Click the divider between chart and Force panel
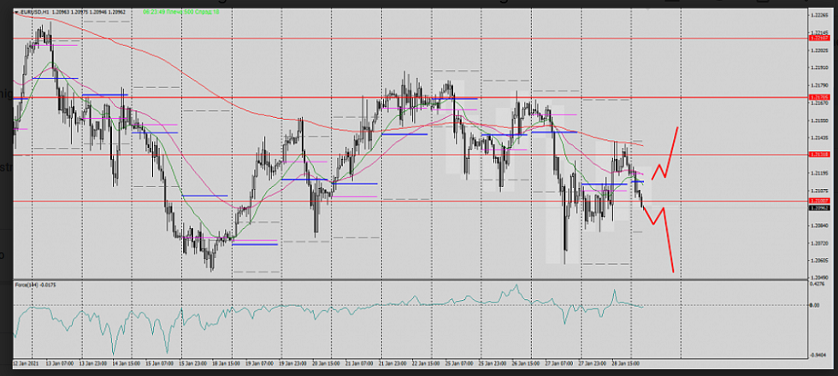 pos(410,280)
